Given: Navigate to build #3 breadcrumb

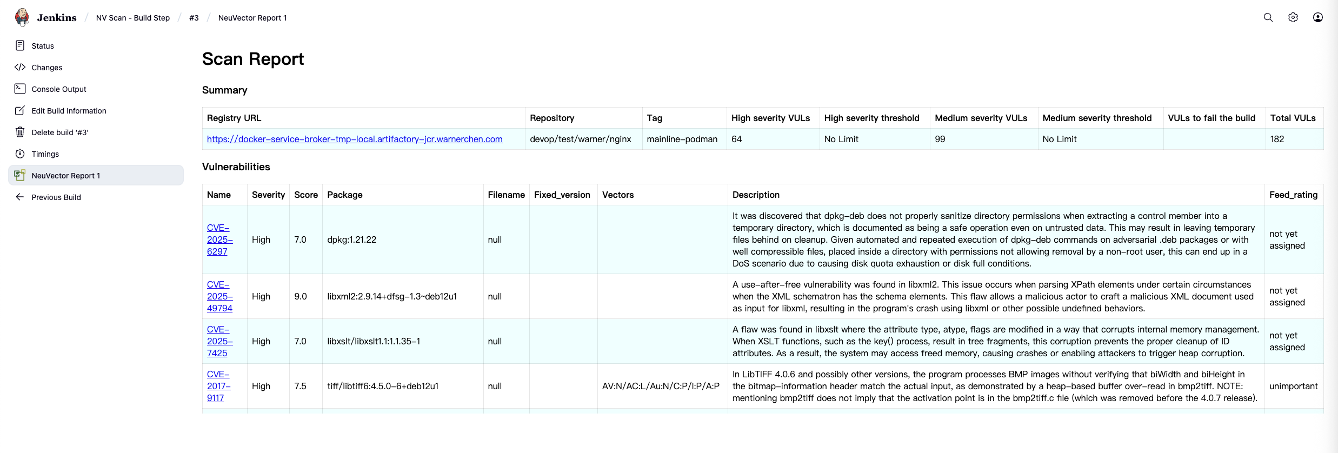Looking at the screenshot, I should (x=194, y=18).
